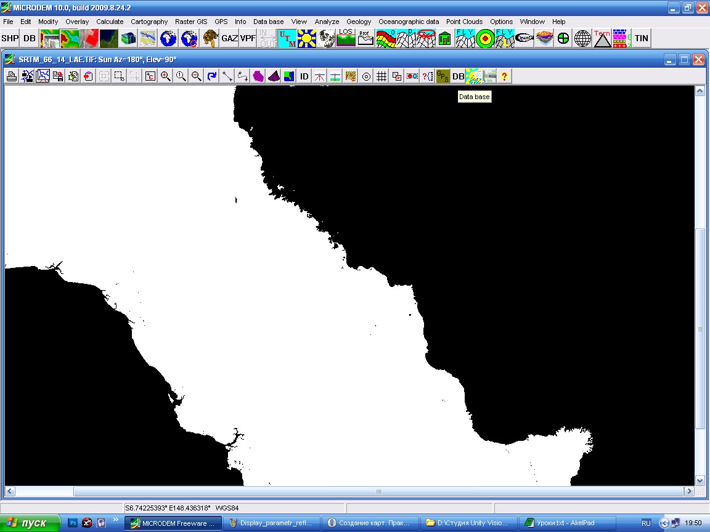Click the blue redraw arrow icon
Viewport: 710px width, 532px height.
tap(211, 76)
